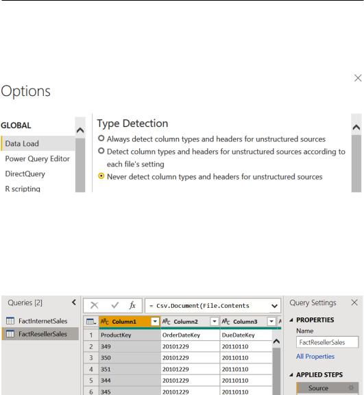364x395 pixels.
Task: Click the data grid scrollbar up arrow
Action: (x=276, y=342)
